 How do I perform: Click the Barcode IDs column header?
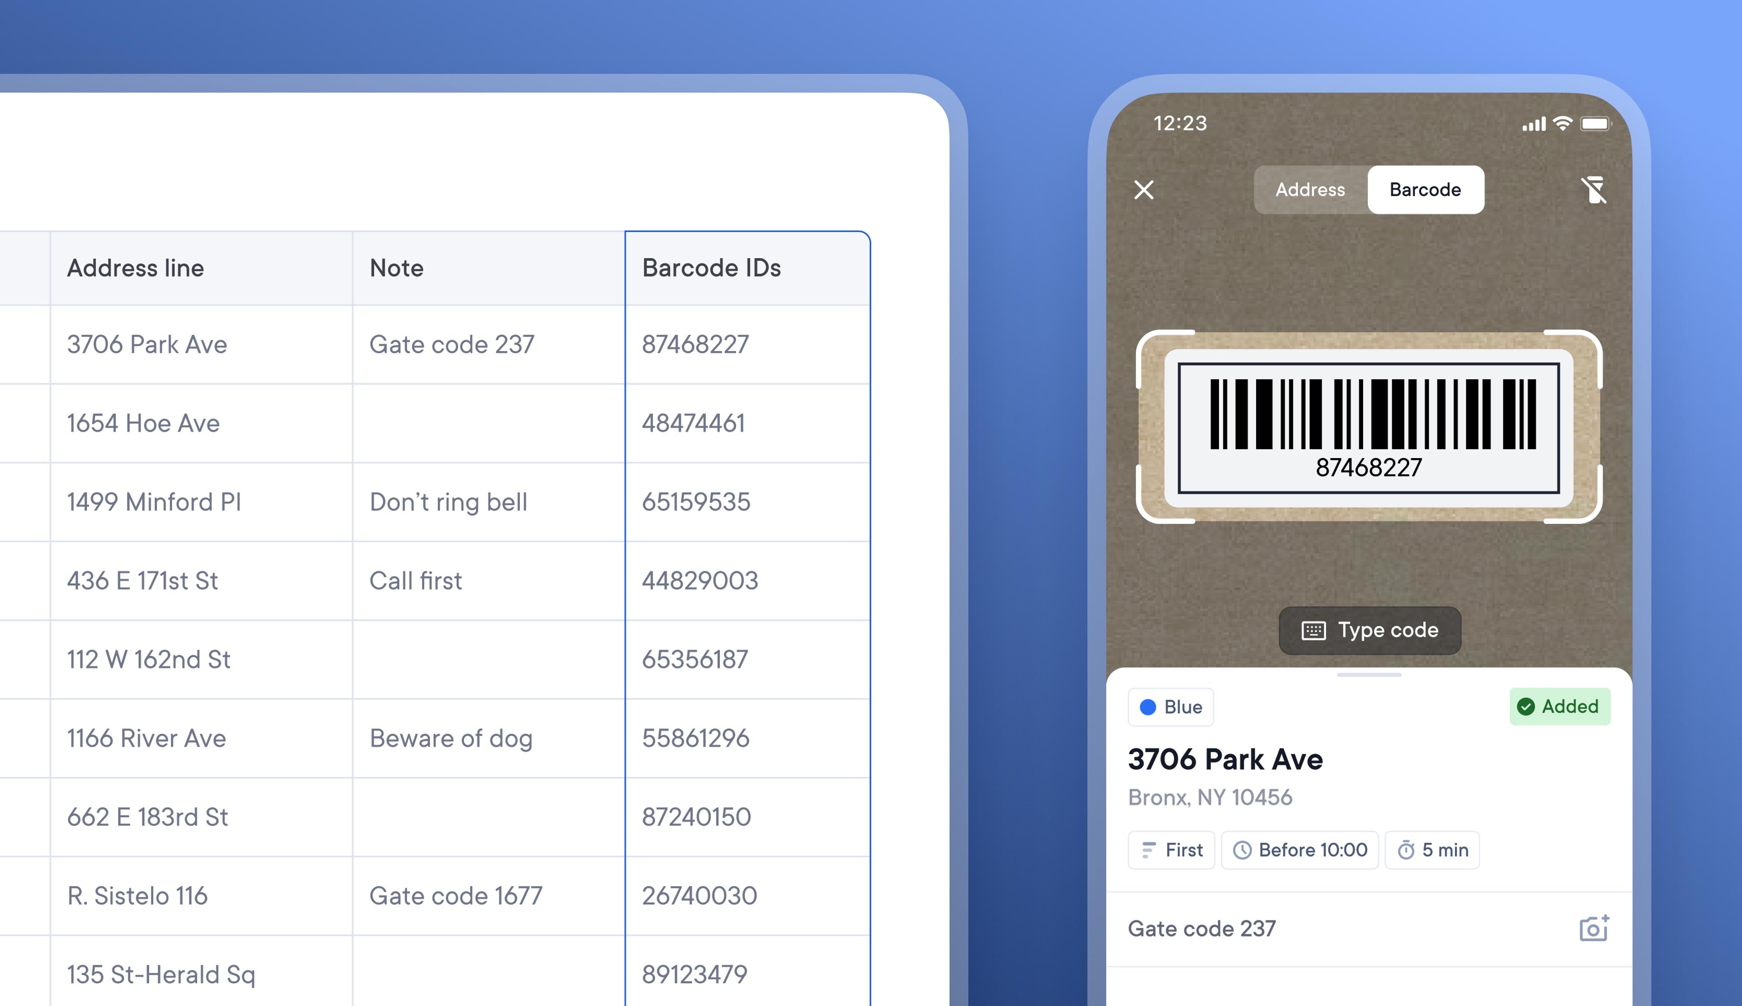tap(748, 268)
